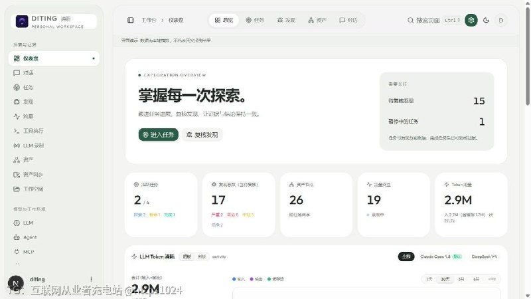Select the 一年 time range
Image resolution: width=531 pixels, height=299 pixels.
point(492,279)
